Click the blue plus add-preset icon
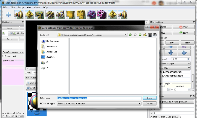The width and height of the screenshot is (197, 123). 8,14
